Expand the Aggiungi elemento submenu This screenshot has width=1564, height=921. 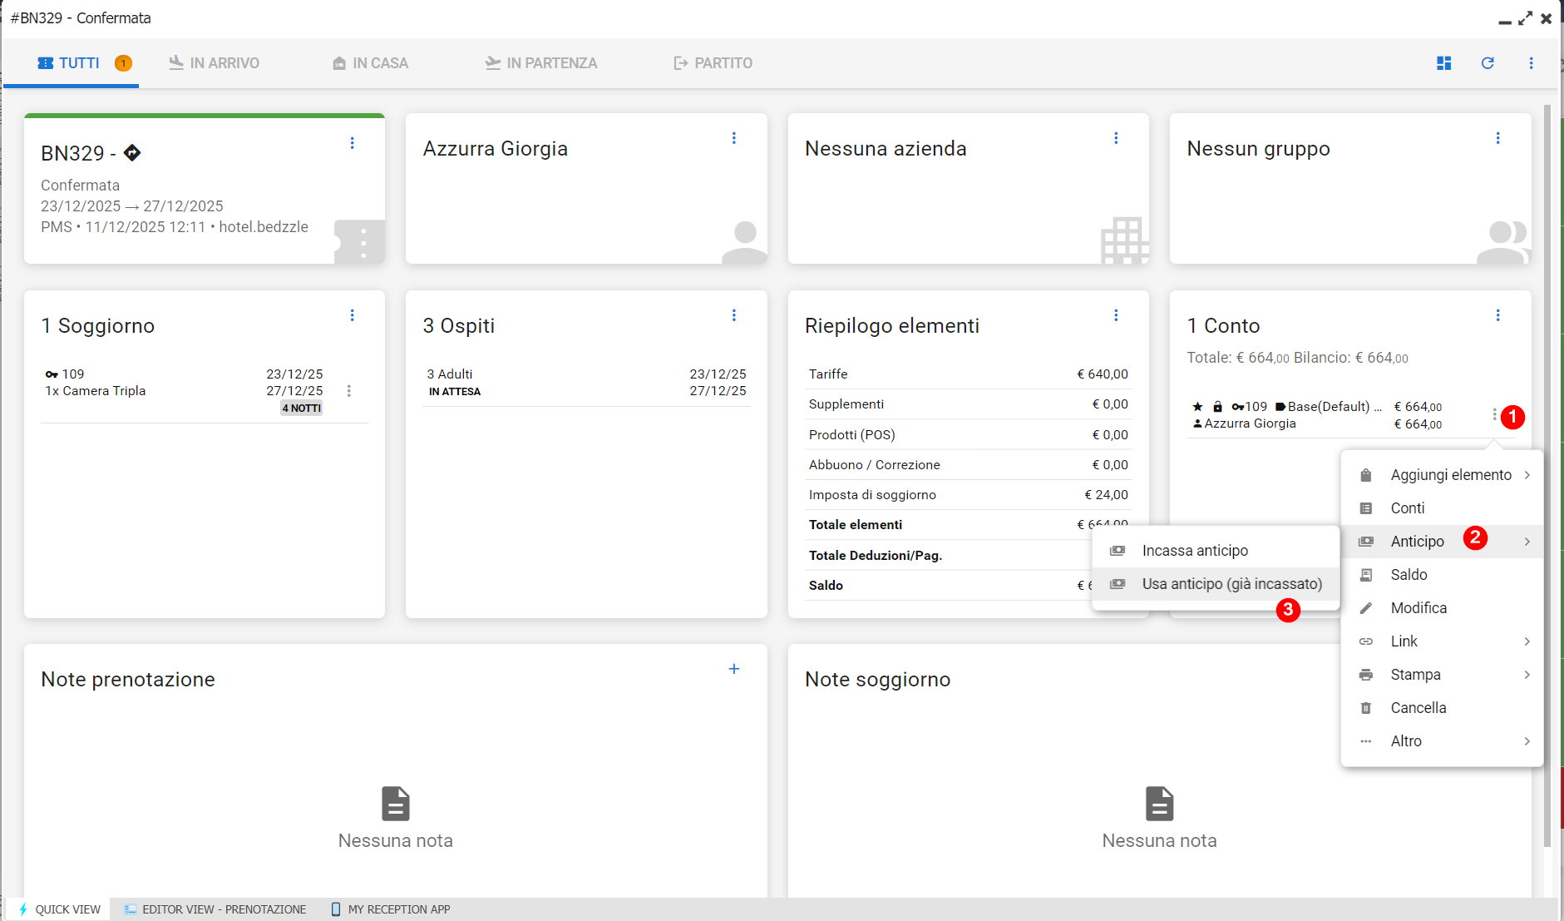pyautogui.click(x=1450, y=475)
